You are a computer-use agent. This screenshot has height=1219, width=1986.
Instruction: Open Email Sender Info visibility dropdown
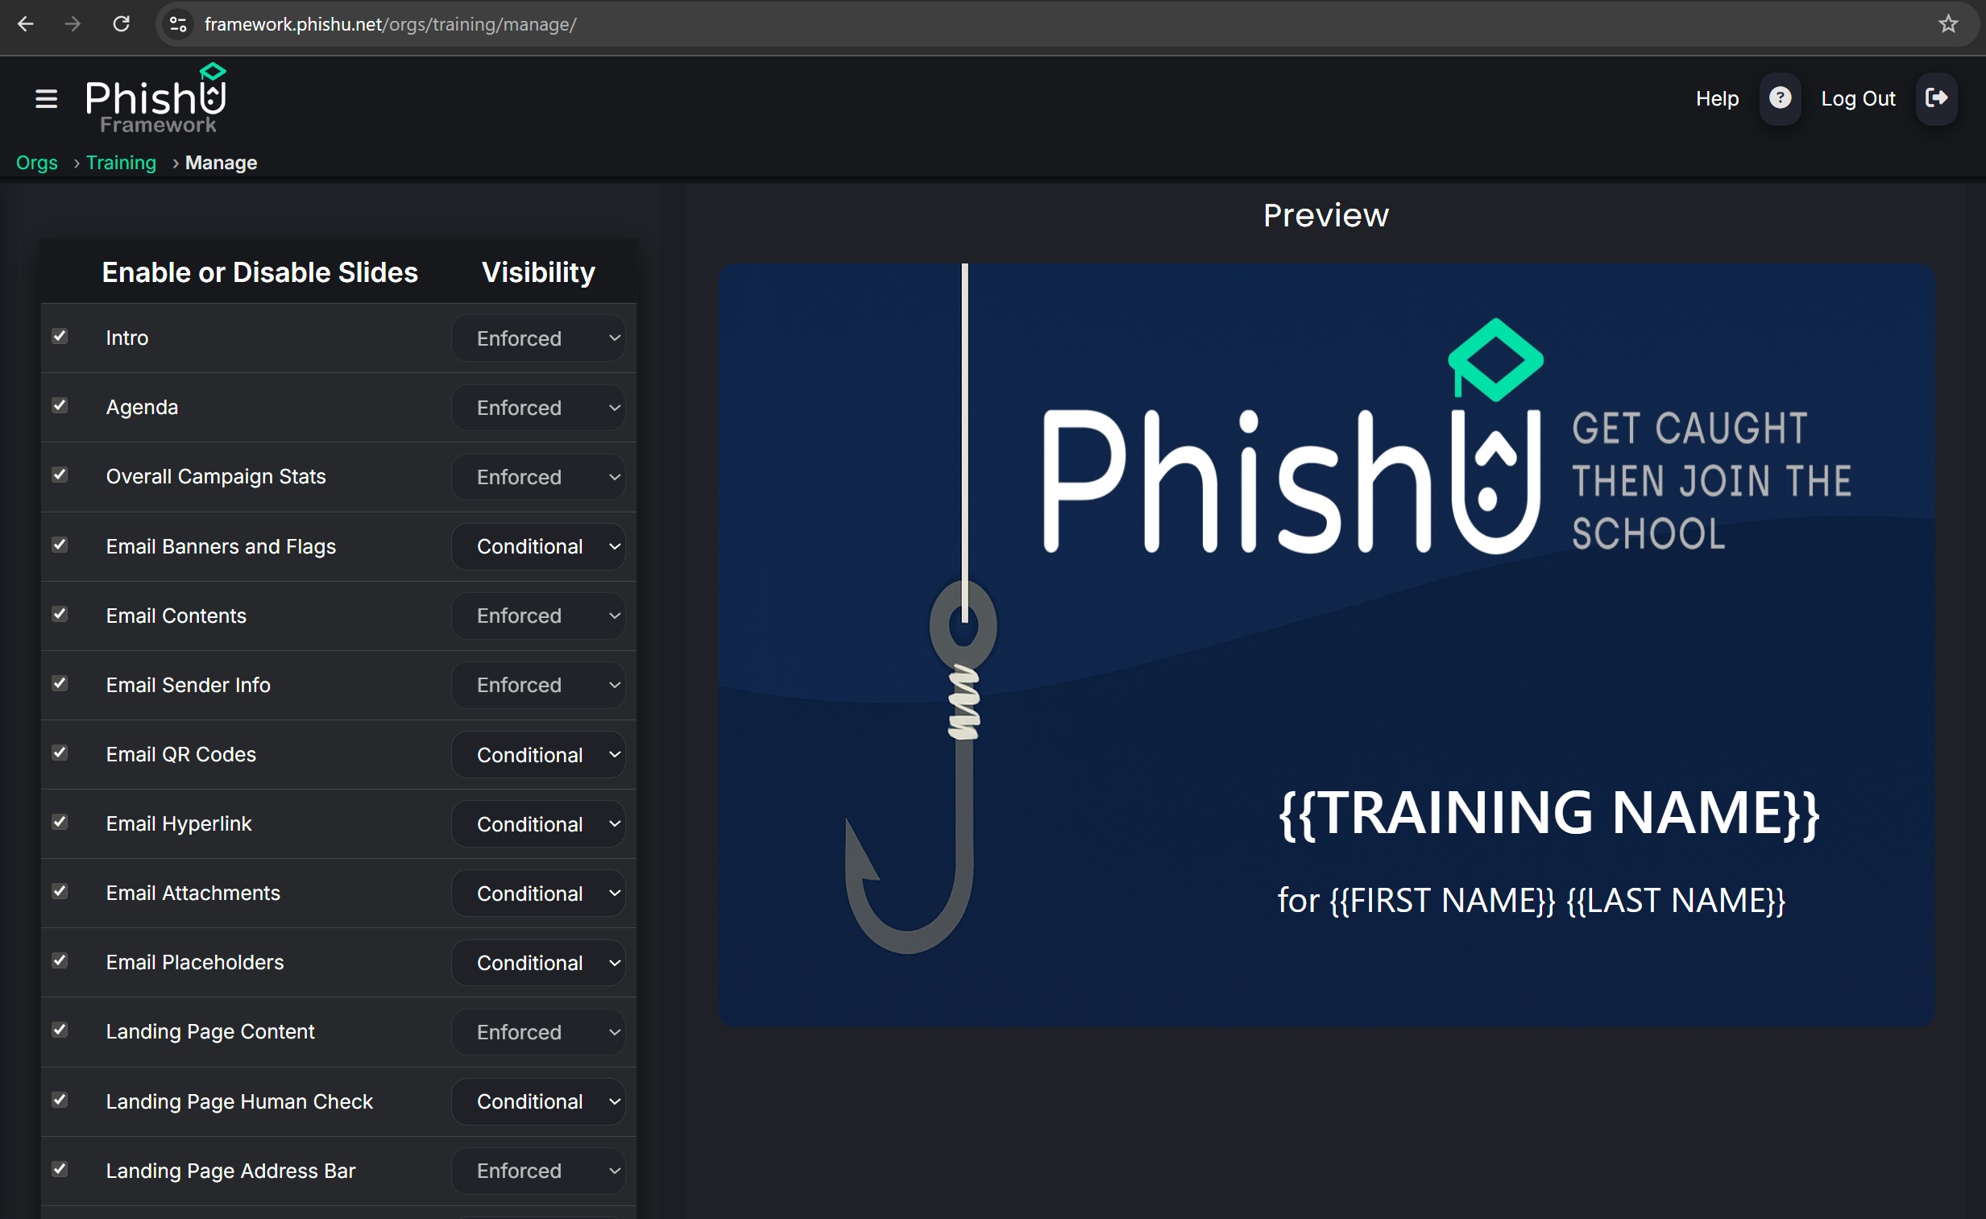tap(538, 686)
